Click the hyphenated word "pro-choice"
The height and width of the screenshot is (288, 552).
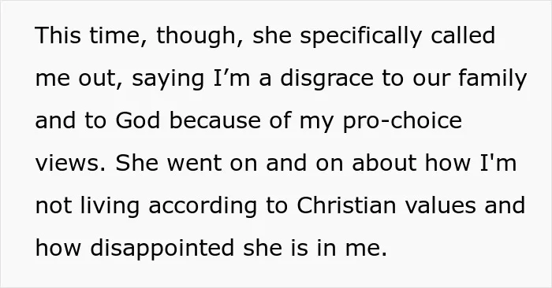[402, 122]
